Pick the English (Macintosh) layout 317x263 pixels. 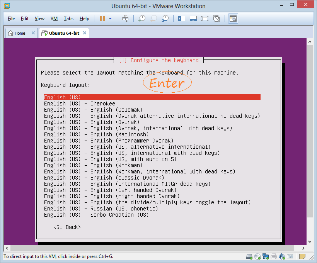tap(96, 134)
